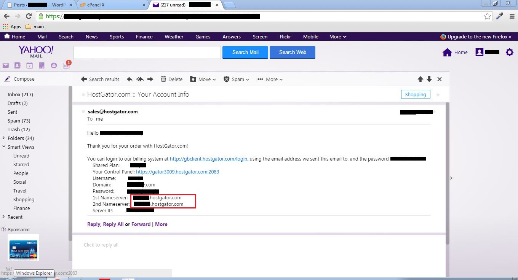Open the news feed icon with red badge
The height and width of the screenshot is (280, 518).
tap(66, 65)
